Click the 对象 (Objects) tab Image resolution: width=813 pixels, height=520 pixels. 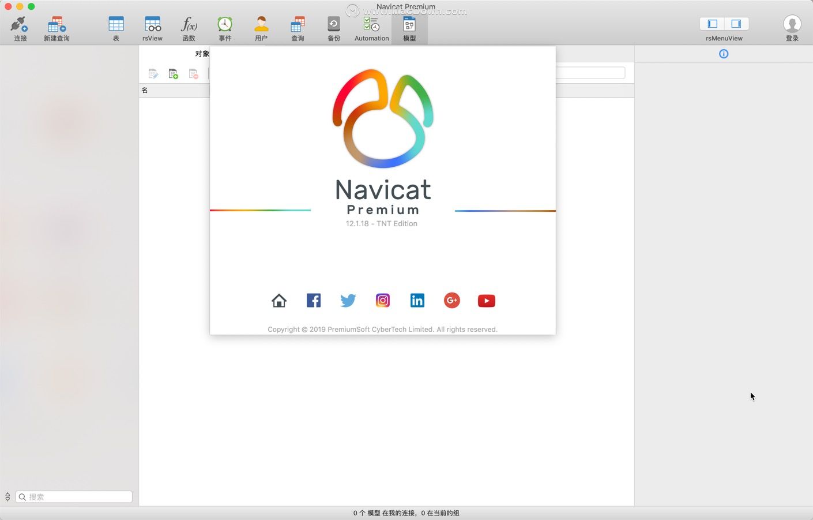point(202,54)
